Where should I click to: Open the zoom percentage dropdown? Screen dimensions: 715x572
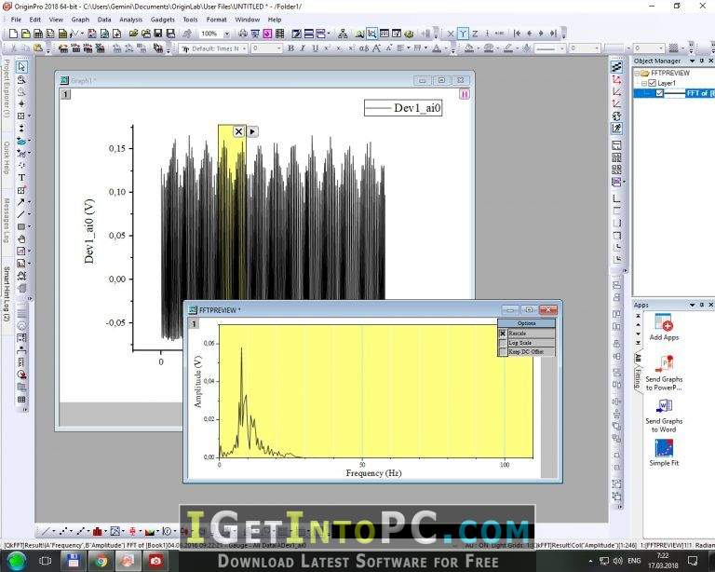[x=226, y=34]
